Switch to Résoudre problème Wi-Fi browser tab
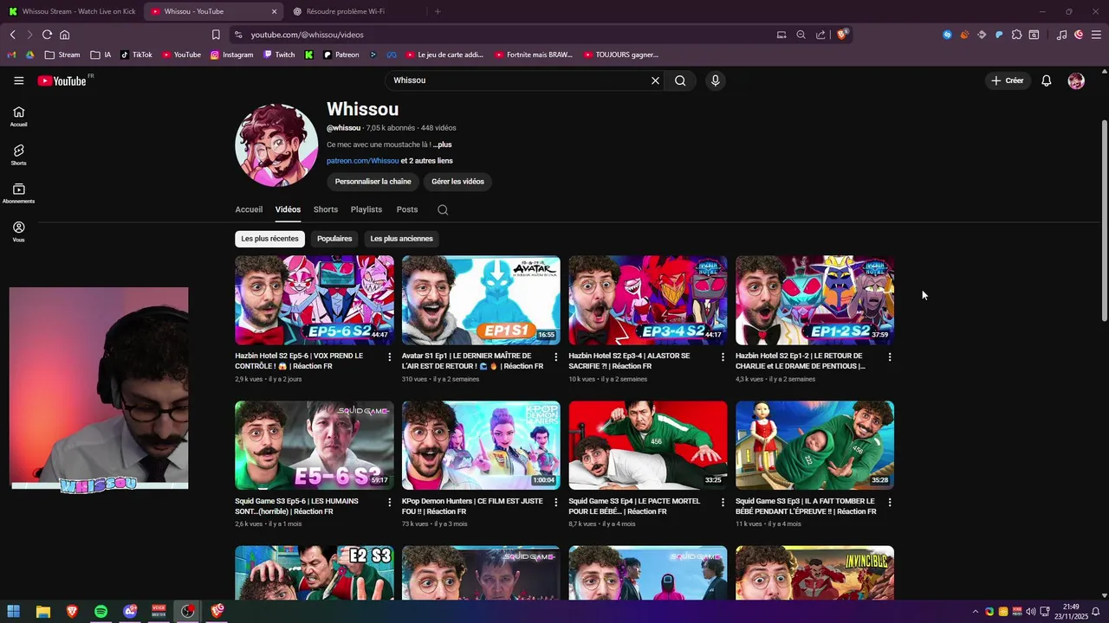This screenshot has width=1109, height=623. click(x=353, y=11)
